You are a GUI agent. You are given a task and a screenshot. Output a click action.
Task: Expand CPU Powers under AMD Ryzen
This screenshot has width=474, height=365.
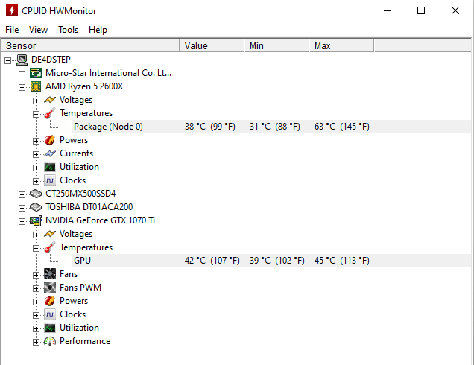tap(36, 141)
